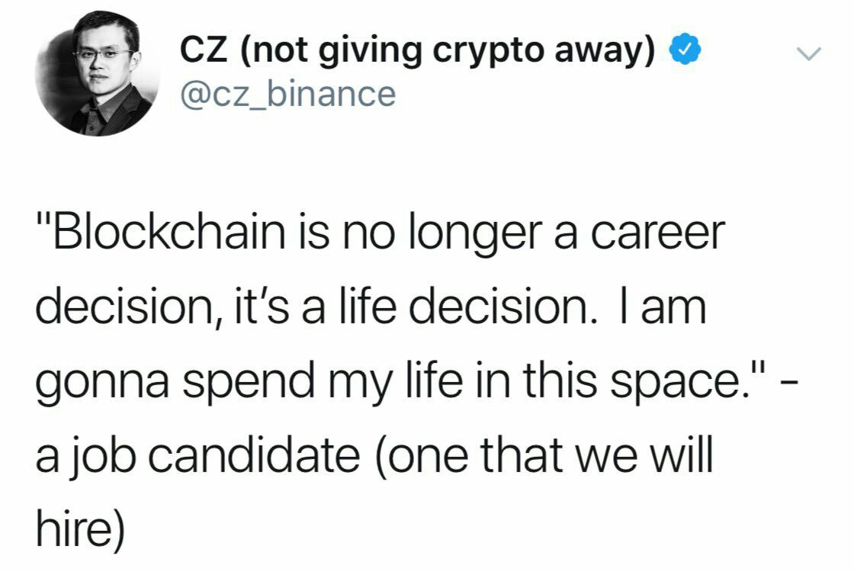
Task: Click the word 'Blockchain' in the tweet
Action: click(x=169, y=233)
